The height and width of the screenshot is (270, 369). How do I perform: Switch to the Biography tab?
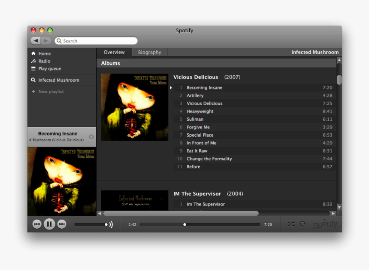(x=149, y=52)
